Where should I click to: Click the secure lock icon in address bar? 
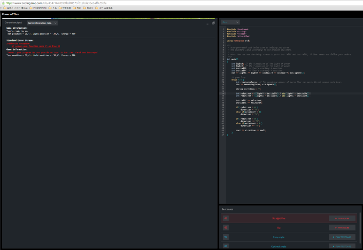(3, 3)
